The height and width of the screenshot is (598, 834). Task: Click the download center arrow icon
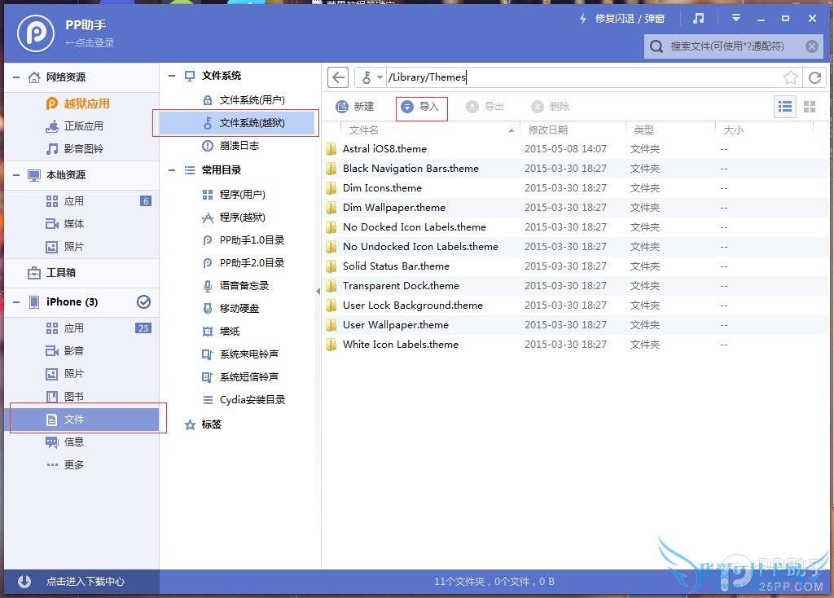pyautogui.click(x=24, y=582)
